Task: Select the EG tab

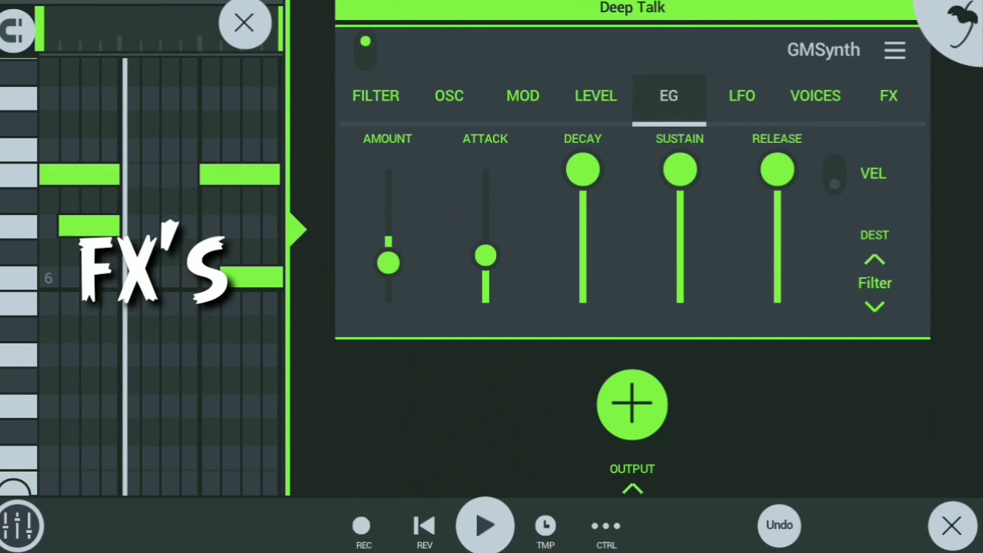Action: 669,98
